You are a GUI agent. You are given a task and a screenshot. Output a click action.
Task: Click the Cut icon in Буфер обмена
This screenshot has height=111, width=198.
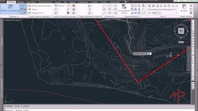tap(191, 6)
